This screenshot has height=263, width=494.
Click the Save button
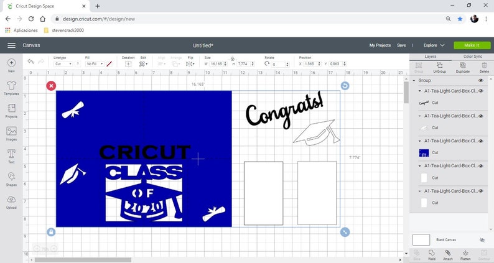[x=401, y=45]
